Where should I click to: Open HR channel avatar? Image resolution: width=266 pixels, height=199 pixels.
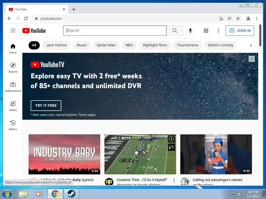point(109,182)
